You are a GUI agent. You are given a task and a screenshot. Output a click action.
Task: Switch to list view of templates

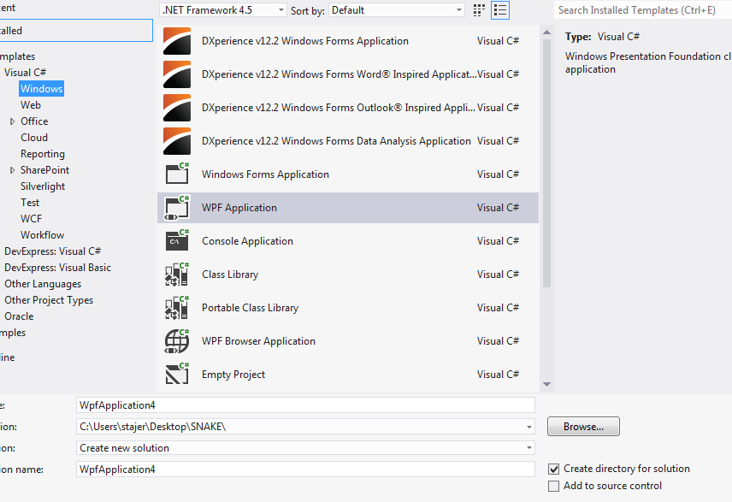coord(500,10)
